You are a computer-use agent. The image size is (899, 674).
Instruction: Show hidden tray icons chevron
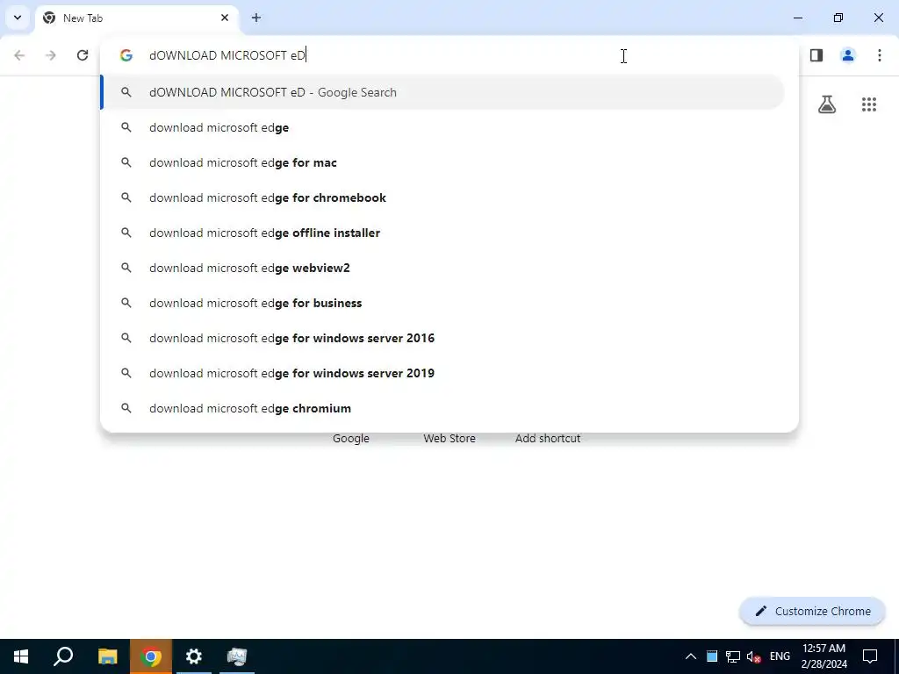point(691,656)
